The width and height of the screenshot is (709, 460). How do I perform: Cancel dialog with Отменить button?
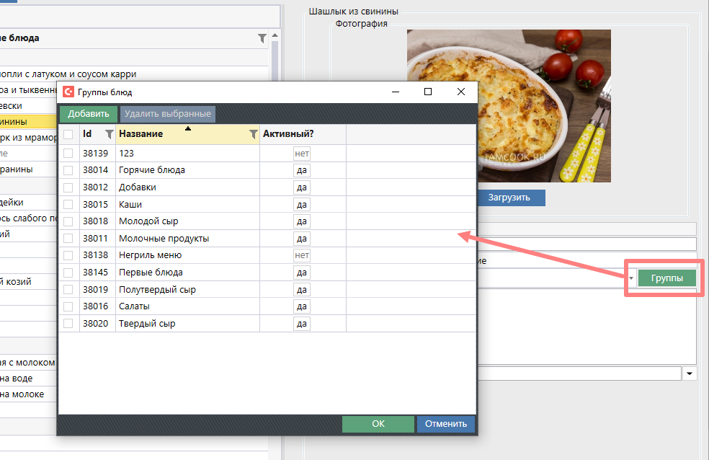446,424
